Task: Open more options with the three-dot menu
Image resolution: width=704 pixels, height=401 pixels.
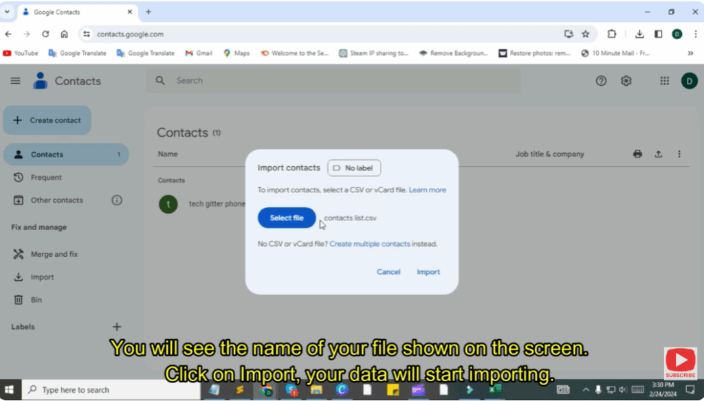Action: coord(679,154)
